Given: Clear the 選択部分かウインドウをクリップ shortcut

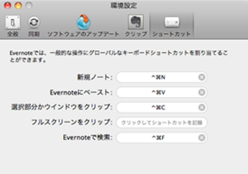Looking at the screenshot, I should tap(202, 108).
